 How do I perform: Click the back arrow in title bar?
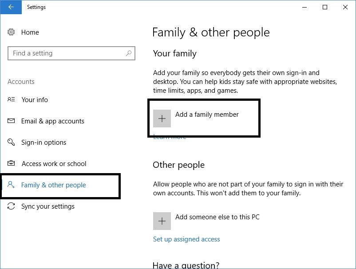(11, 7)
